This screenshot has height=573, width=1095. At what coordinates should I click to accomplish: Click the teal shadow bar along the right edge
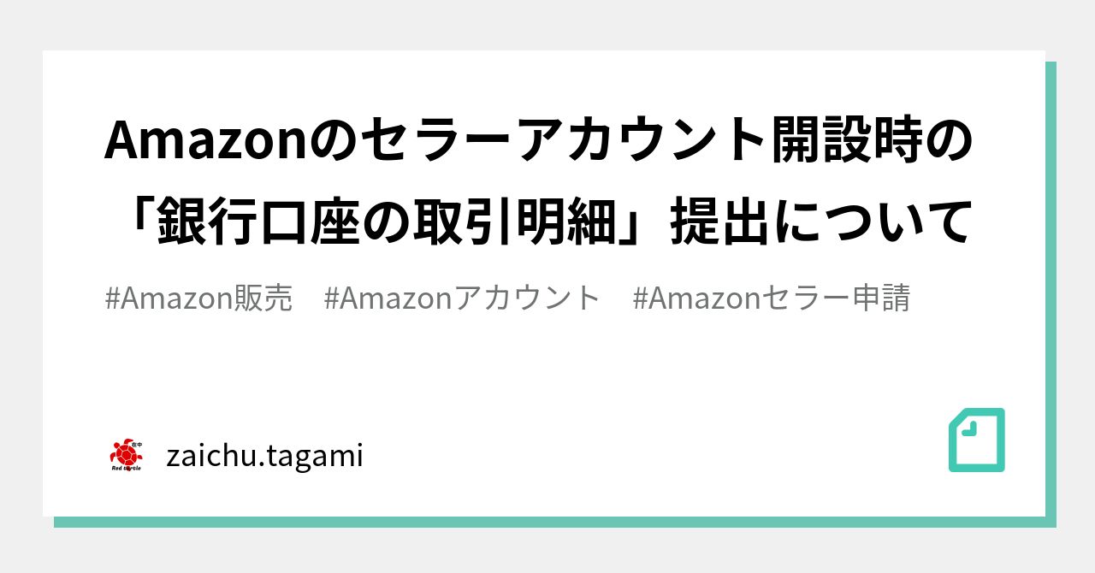[1051, 289]
